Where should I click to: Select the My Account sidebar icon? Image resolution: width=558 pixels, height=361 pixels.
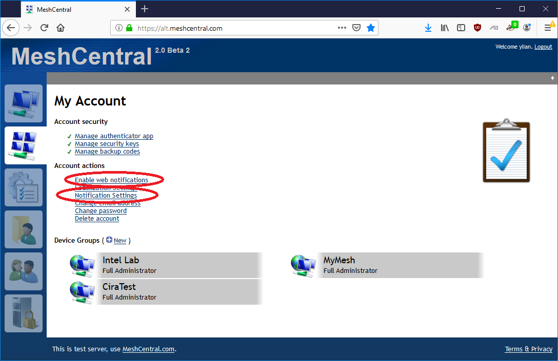[x=23, y=145]
